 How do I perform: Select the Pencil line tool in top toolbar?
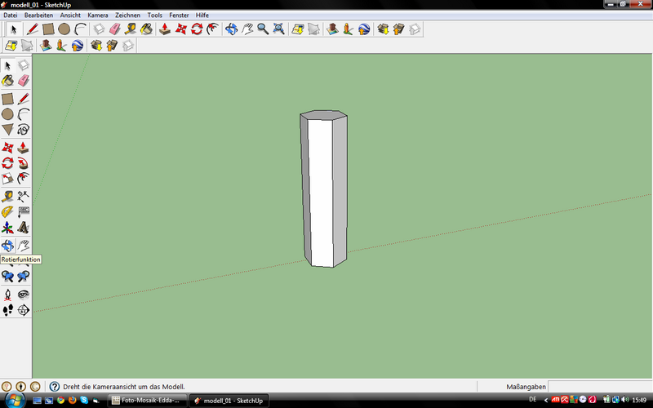33,29
